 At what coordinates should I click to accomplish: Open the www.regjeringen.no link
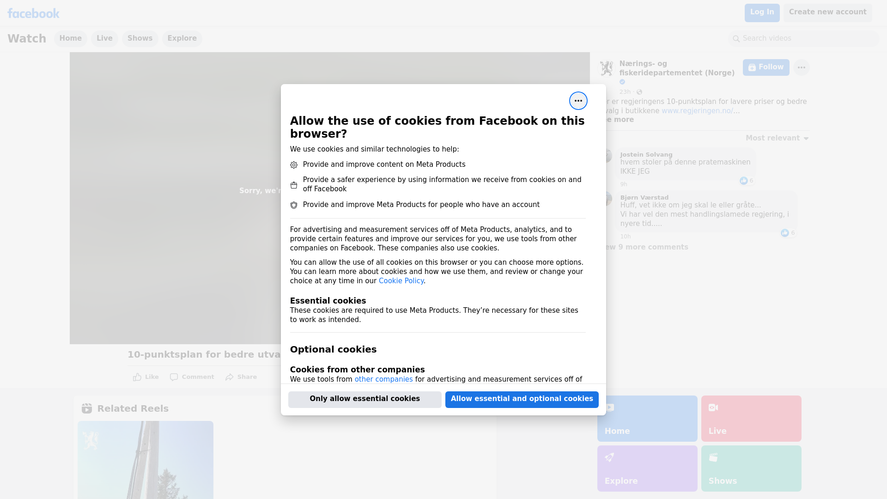[x=697, y=111]
